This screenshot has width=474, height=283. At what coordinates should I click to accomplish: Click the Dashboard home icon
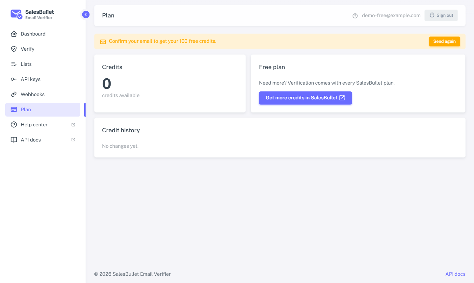coord(14,34)
